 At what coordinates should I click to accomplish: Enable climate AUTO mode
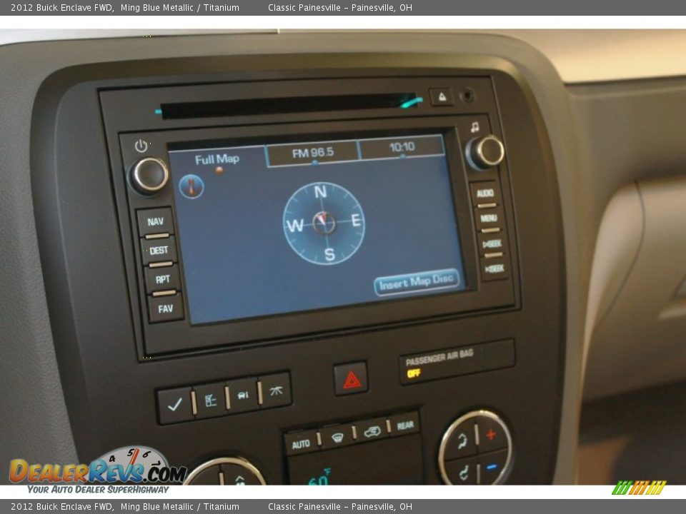[x=302, y=441]
